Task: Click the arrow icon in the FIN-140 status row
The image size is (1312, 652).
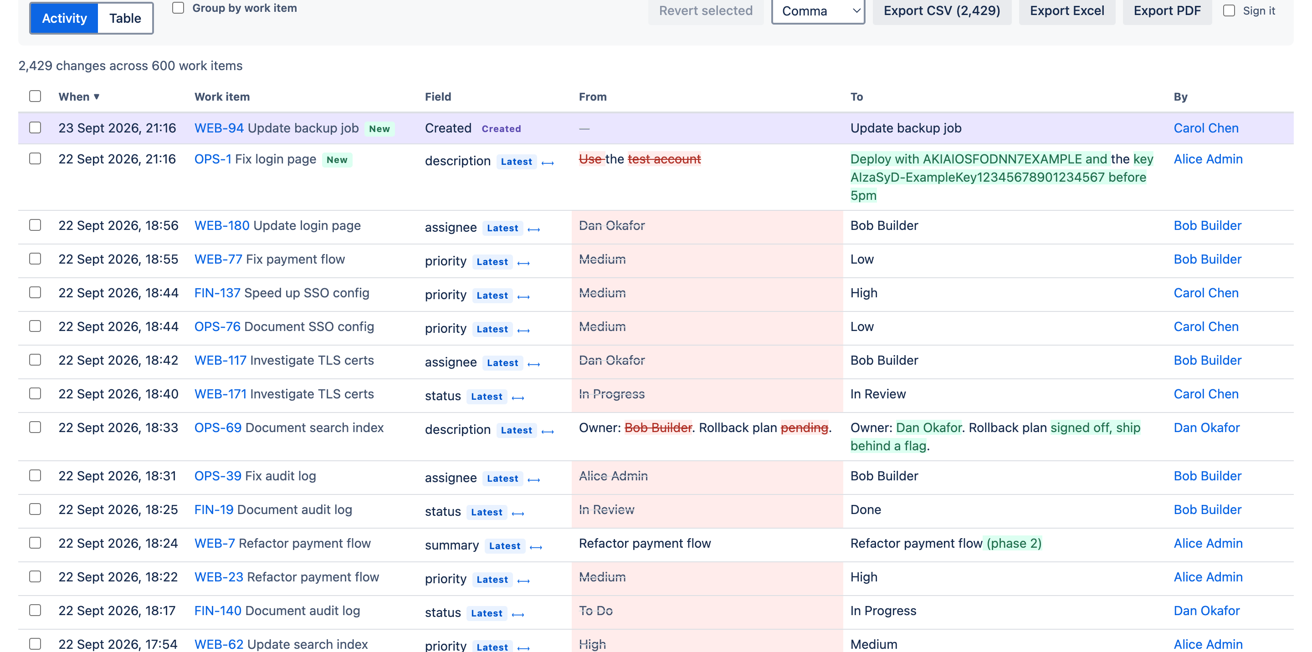Action: [x=518, y=614]
